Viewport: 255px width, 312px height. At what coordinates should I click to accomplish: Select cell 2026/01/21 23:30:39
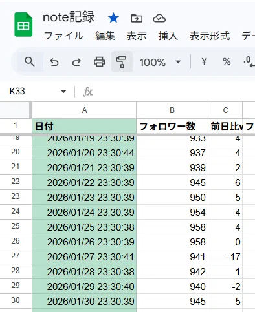click(84, 167)
